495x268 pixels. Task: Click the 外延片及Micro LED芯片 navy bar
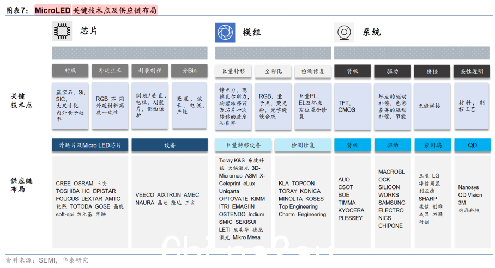coord(90,145)
